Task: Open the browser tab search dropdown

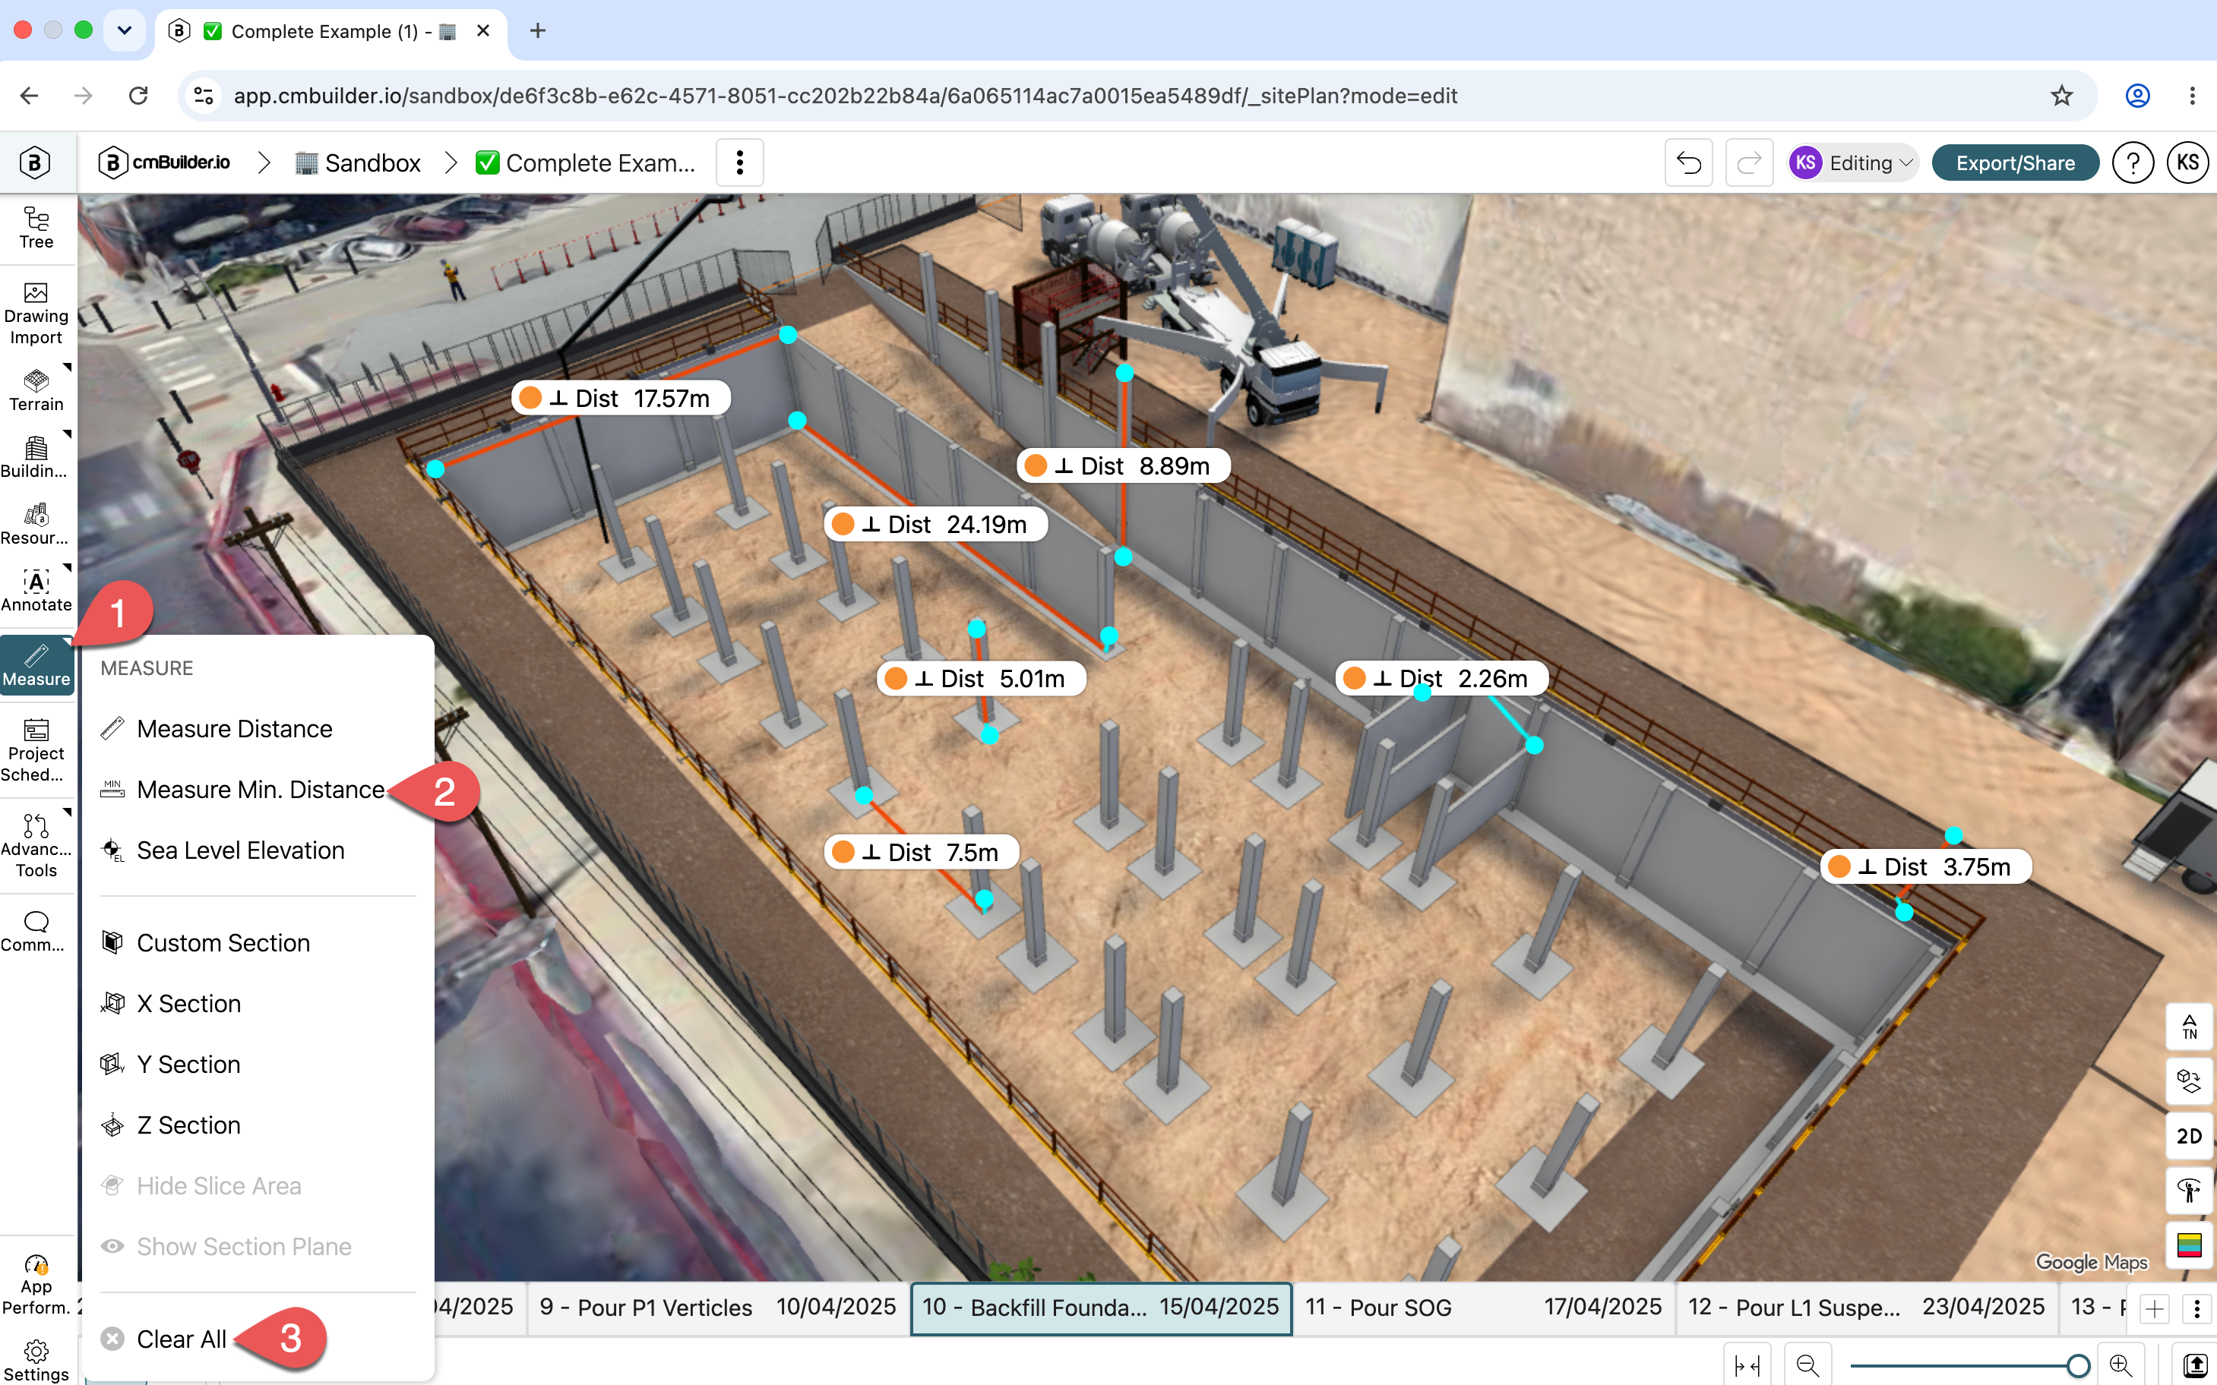Action: coord(125,30)
